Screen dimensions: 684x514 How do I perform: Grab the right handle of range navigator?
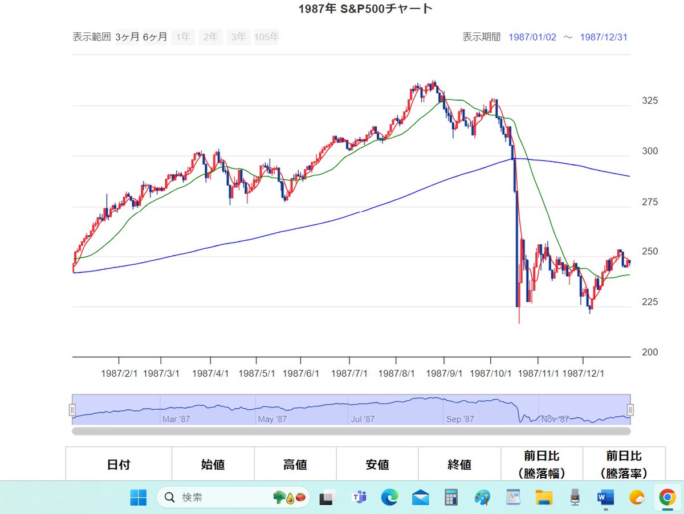[630, 410]
